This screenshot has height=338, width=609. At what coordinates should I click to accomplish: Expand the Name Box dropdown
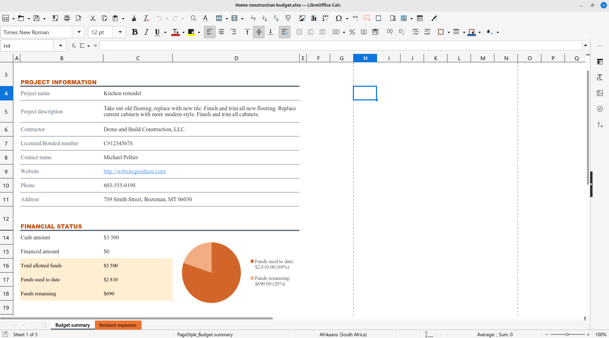click(x=61, y=45)
